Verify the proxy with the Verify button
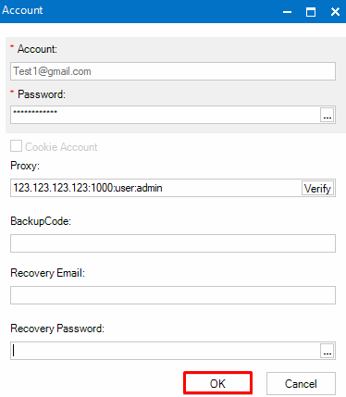This screenshot has height=397, width=346. point(317,188)
